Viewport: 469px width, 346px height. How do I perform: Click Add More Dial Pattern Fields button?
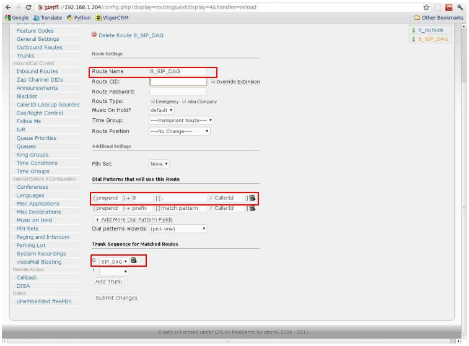pyautogui.click(x=133, y=219)
